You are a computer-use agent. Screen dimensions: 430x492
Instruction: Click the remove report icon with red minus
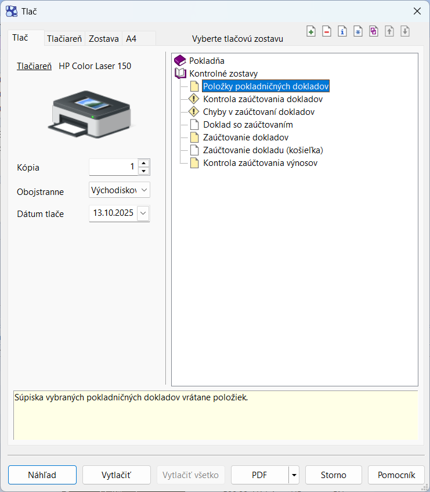point(327,32)
